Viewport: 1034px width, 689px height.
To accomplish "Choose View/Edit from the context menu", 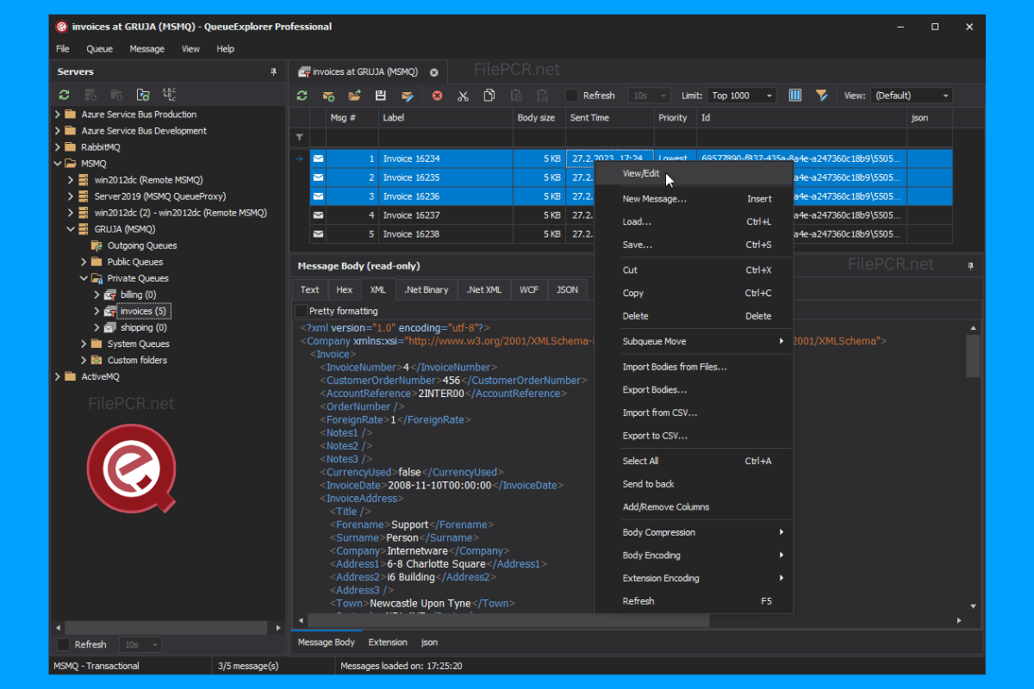I will coord(694,174).
